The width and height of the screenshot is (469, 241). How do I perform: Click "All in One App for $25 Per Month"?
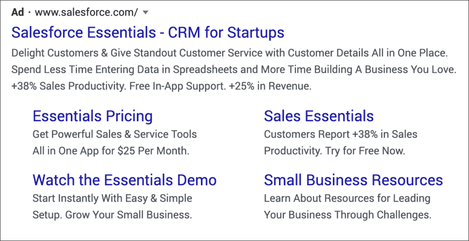[x=111, y=151]
